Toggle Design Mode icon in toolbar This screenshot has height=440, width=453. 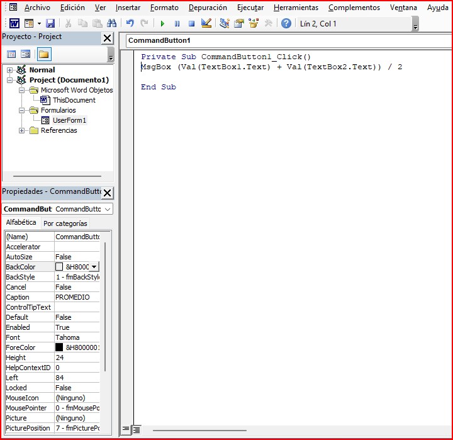(206, 24)
